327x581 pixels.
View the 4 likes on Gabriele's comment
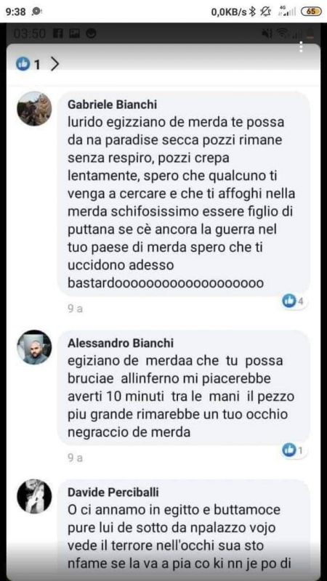[x=294, y=301]
